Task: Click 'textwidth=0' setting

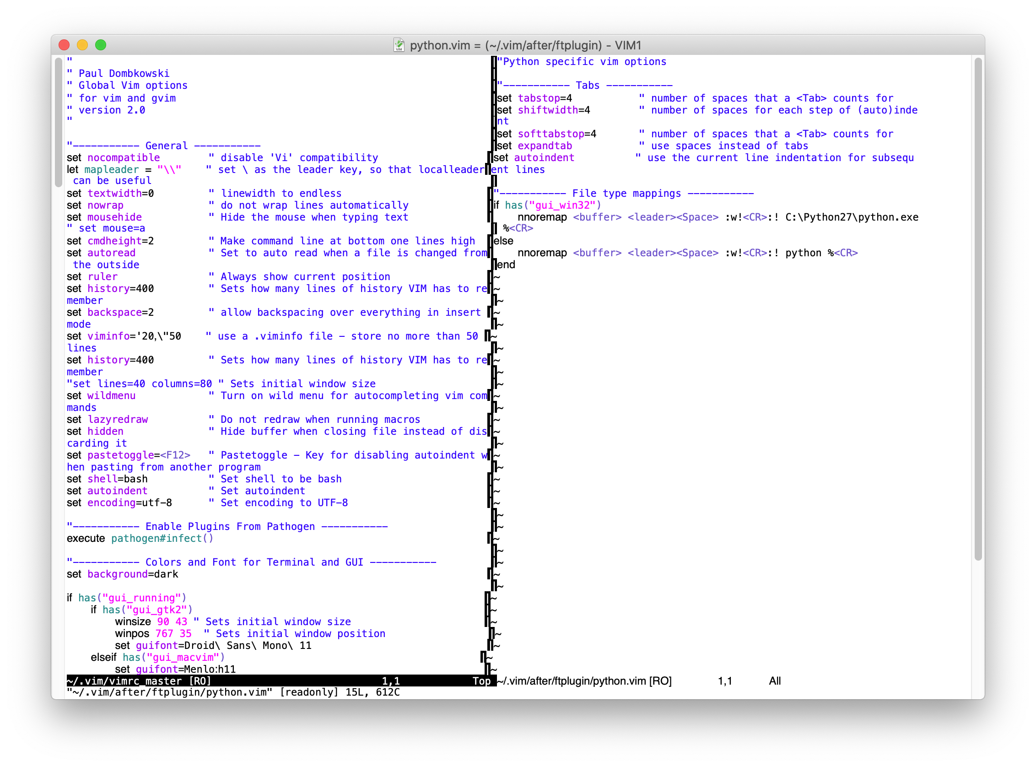Action: (x=121, y=193)
